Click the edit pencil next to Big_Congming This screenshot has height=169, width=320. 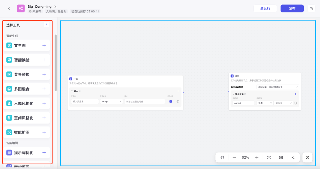55,7
